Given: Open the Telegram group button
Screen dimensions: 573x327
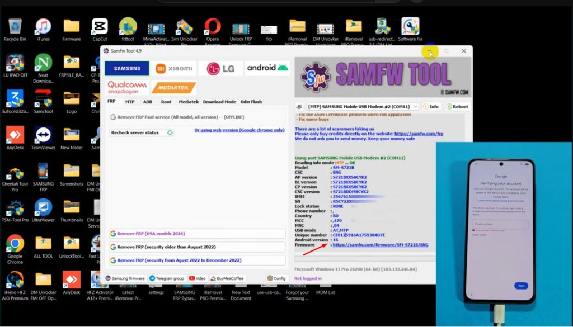Looking at the screenshot, I should click(x=167, y=278).
